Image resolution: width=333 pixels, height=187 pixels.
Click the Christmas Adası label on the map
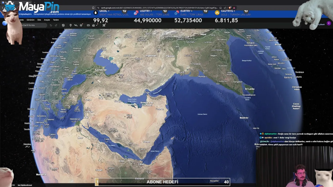(x=297, y=88)
